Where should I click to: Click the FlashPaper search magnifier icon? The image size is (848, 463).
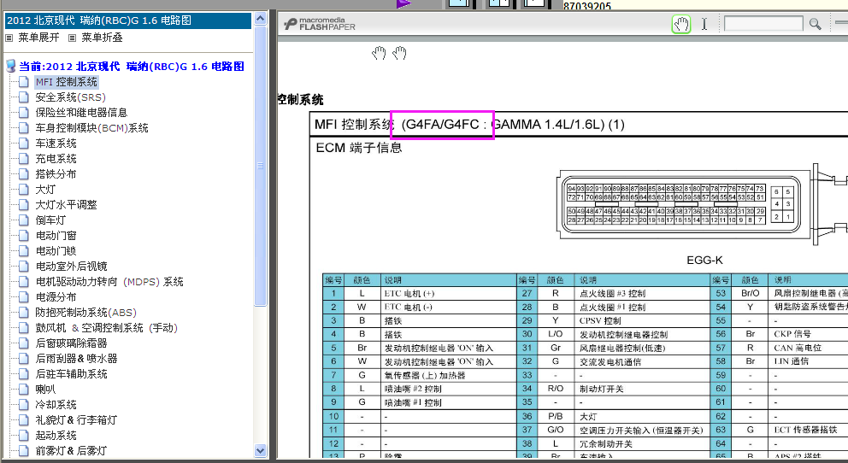pyautogui.click(x=815, y=24)
